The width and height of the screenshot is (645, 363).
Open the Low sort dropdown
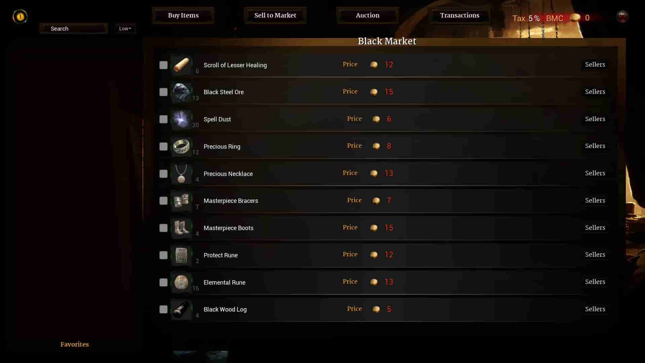pos(125,29)
